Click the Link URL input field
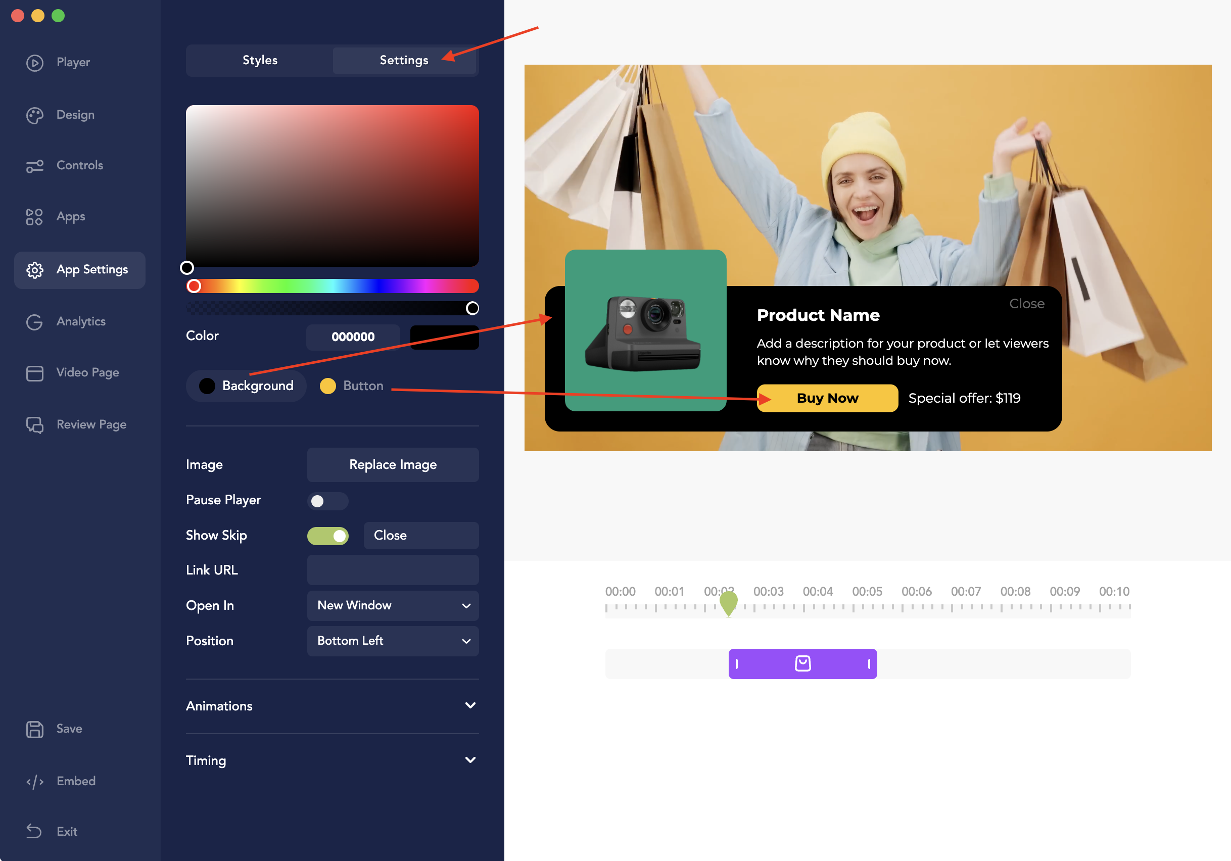 coord(393,570)
